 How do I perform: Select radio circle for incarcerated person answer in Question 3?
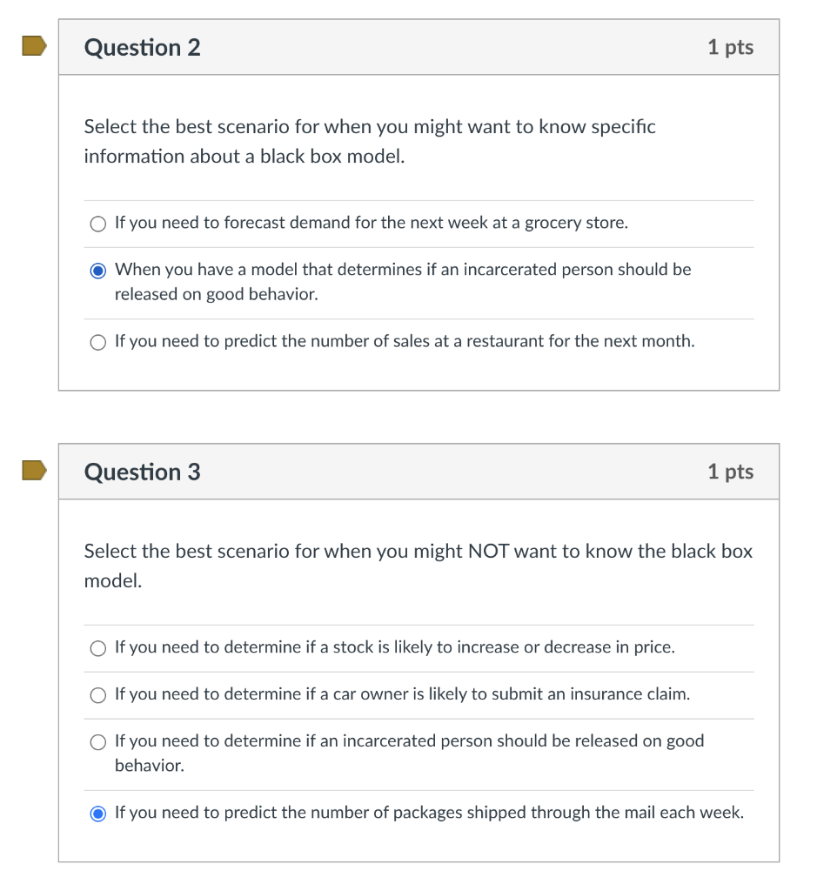tap(97, 742)
